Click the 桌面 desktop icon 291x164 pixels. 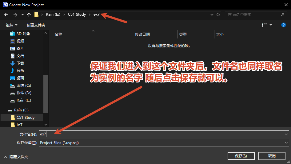click(x=12, y=78)
